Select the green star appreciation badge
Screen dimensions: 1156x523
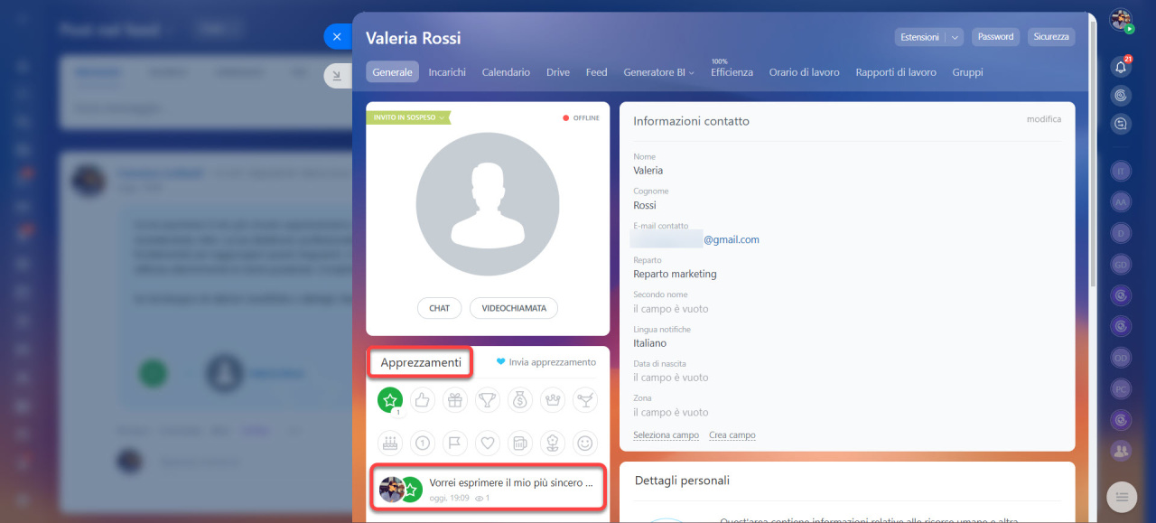[390, 400]
